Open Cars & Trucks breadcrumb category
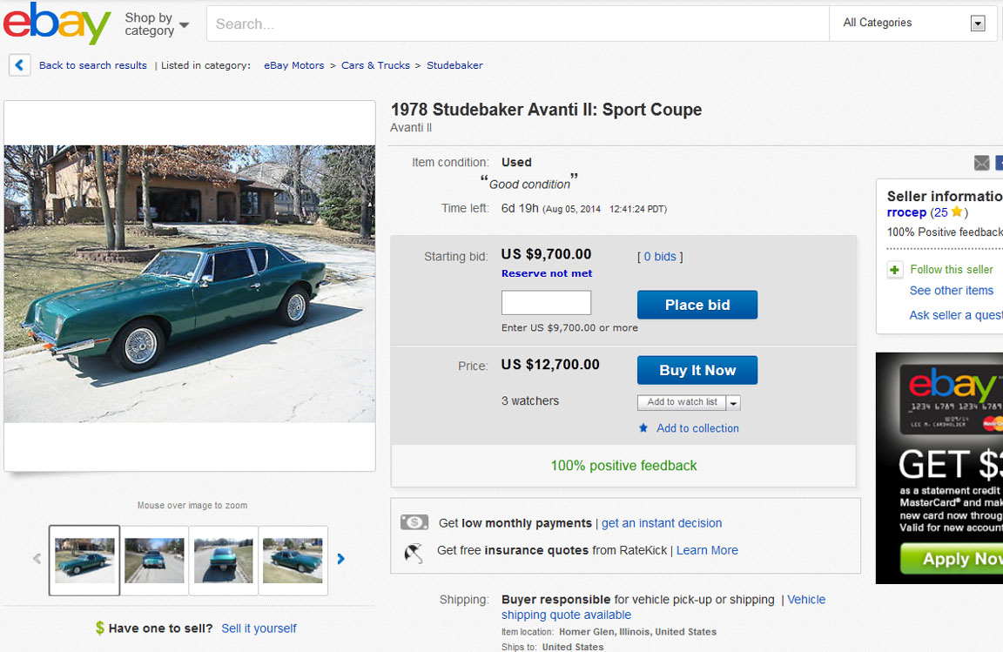Viewport: 1003px width, 652px height. coord(375,65)
